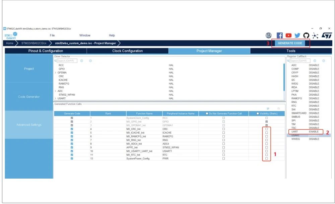335x204 pixels.
Task: Open the ST YouTube channel icon
Action: pyautogui.click(x=288, y=35)
